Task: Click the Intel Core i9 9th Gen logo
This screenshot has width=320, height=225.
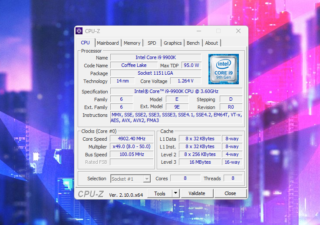Action: 224,69
